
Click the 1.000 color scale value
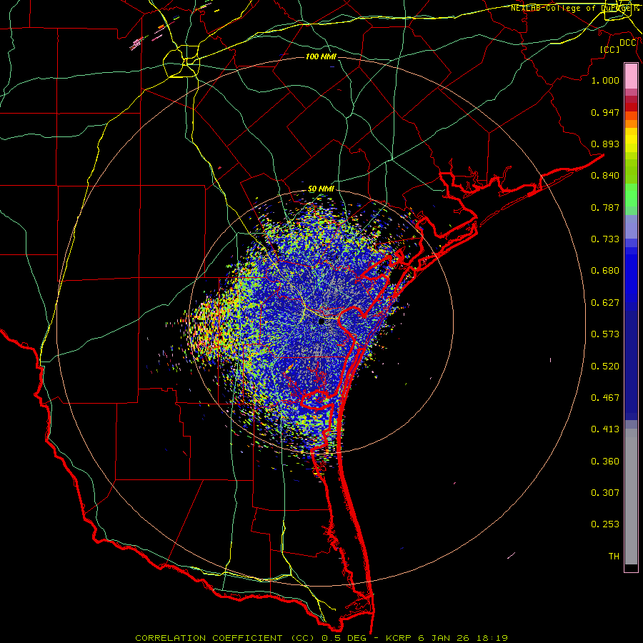tap(605, 80)
